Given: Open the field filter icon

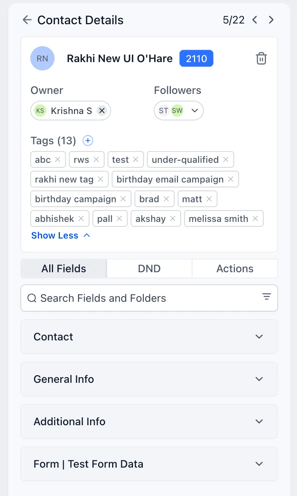Looking at the screenshot, I should pos(267,297).
